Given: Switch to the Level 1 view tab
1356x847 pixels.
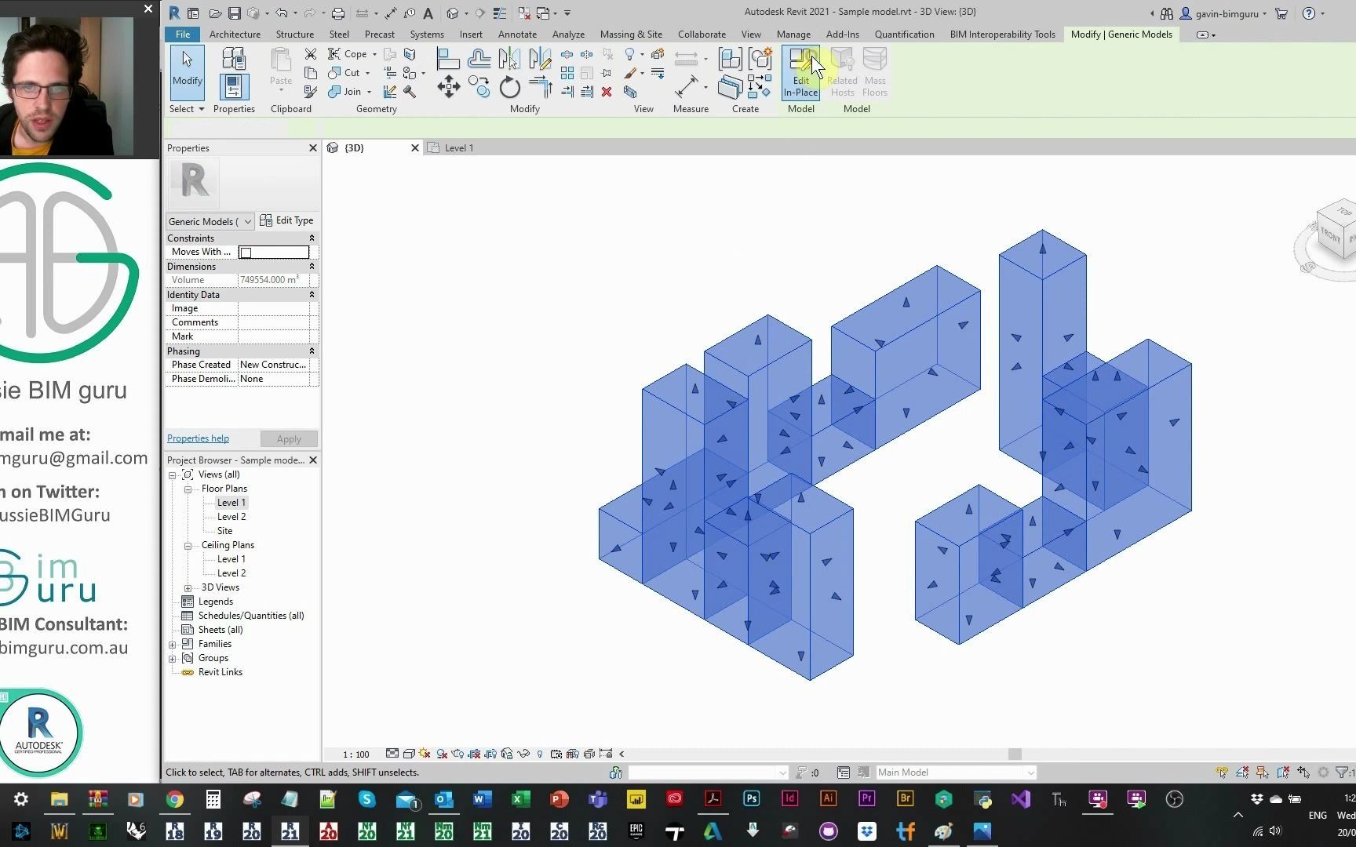Looking at the screenshot, I should click(458, 147).
